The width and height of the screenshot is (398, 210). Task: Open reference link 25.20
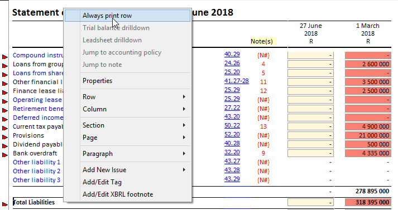(x=232, y=72)
